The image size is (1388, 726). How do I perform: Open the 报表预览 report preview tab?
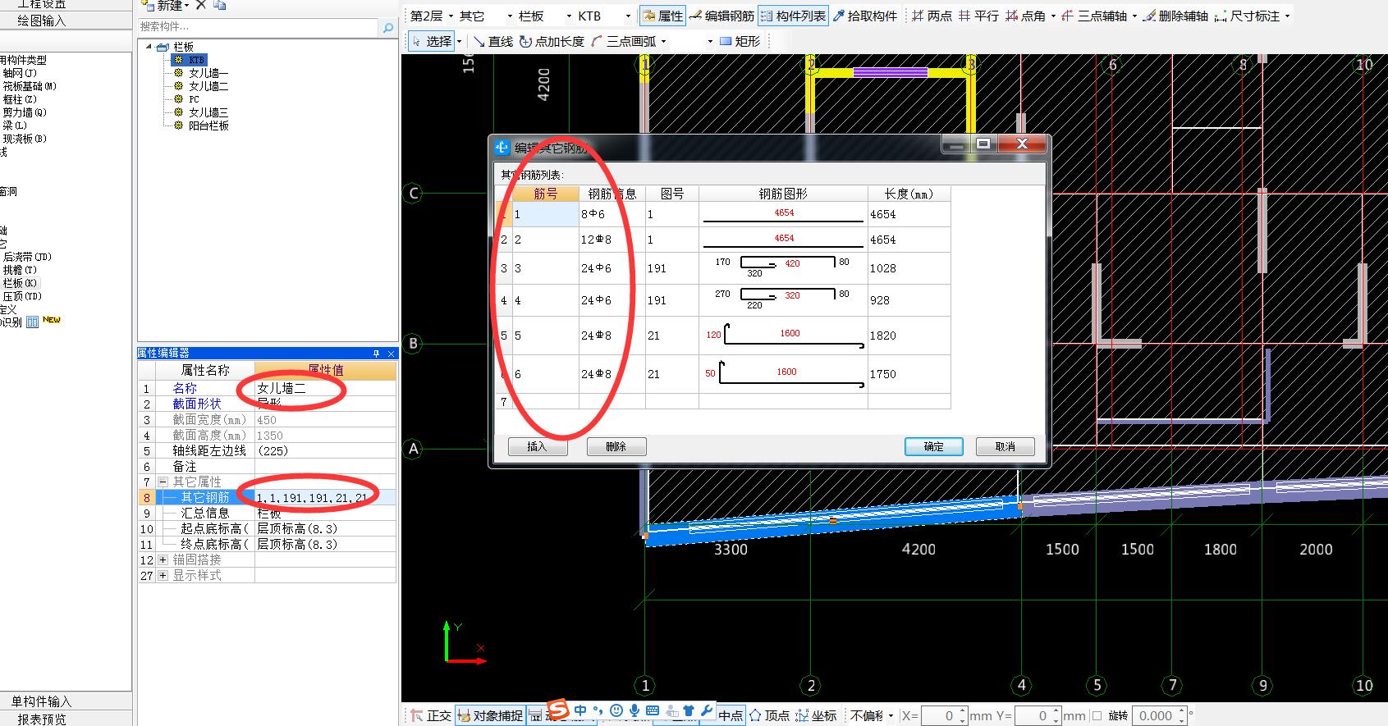pyautogui.click(x=41, y=719)
